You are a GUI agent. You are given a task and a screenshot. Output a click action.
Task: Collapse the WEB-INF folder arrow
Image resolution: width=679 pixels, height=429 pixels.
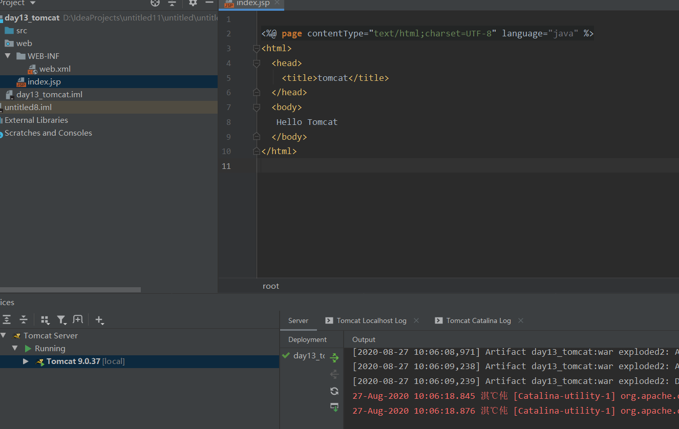(x=8, y=56)
